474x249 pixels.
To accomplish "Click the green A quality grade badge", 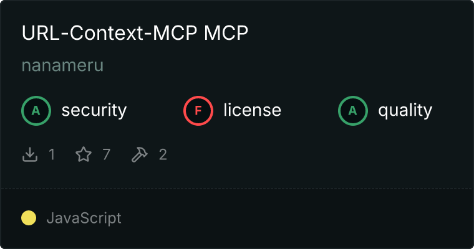I will point(353,111).
